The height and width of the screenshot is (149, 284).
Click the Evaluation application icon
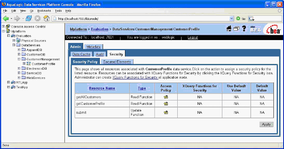pyautogui.click(x=13, y=36)
